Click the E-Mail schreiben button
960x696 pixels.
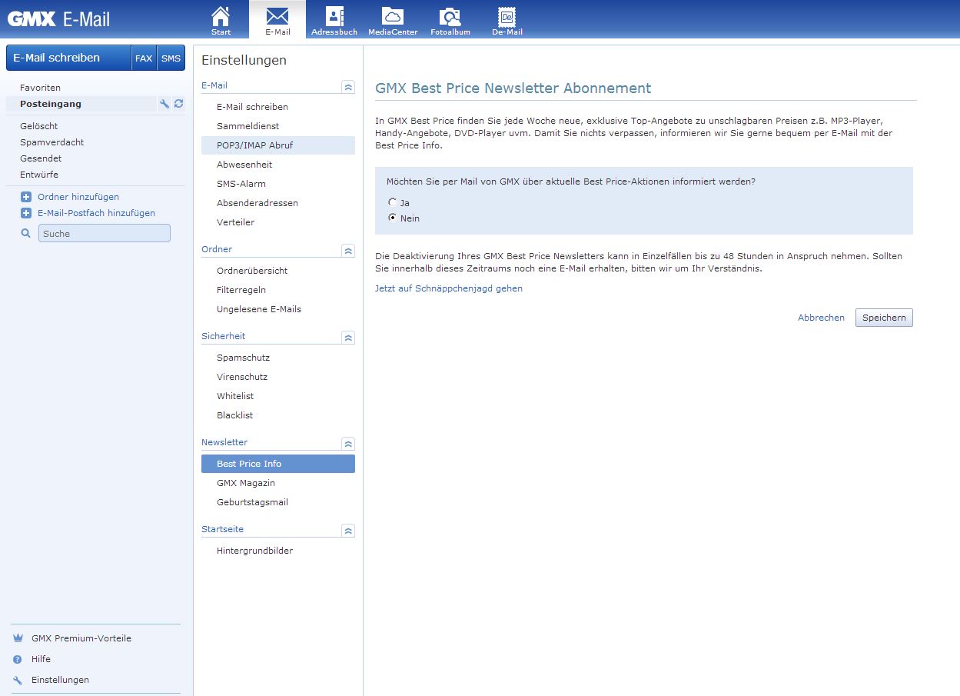click(x=69, y=58)
